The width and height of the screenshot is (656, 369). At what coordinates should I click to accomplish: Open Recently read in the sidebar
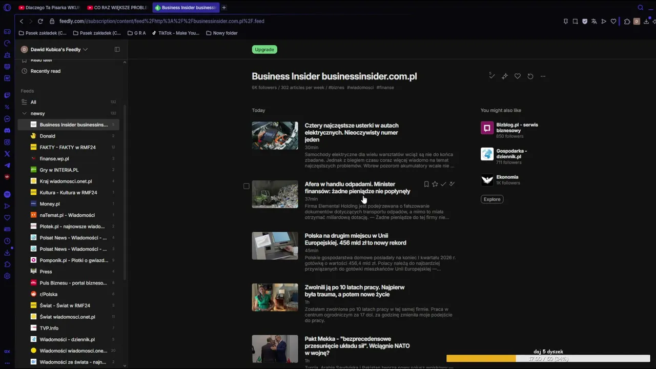46,71
